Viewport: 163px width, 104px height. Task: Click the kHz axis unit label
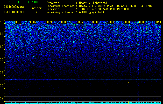click(x=2, y=21)
